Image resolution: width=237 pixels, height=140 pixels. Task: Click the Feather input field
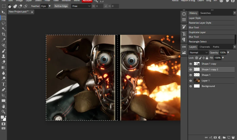(x=44, y=6)
